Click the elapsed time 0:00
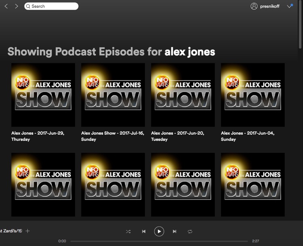 [62, 241]
